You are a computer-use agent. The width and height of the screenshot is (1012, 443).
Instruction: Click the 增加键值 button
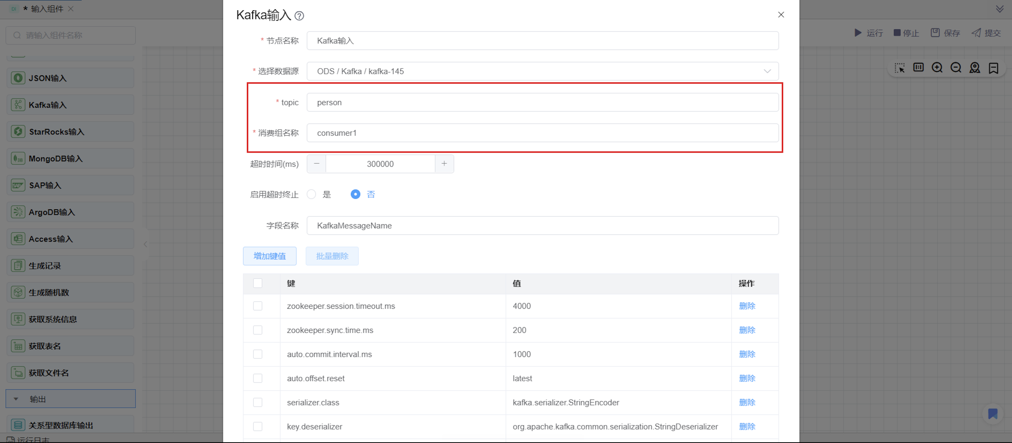pos(269,256)
